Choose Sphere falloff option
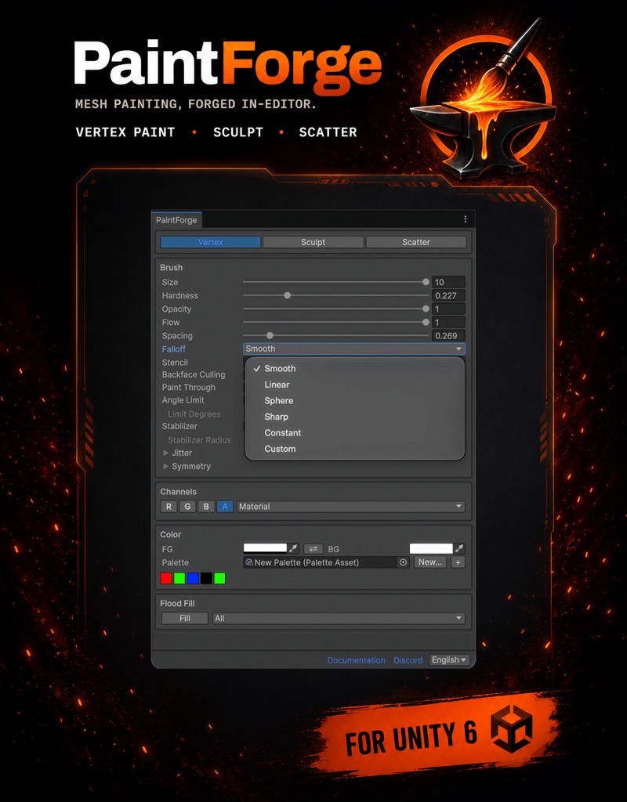Viewport: 627px width, 802px height. 355,400
